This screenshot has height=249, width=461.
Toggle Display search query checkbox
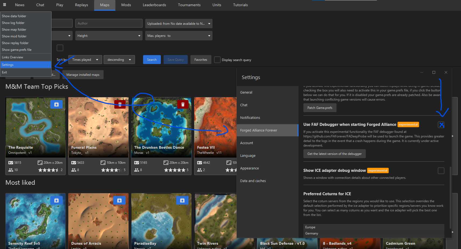(x=217, y=60)
